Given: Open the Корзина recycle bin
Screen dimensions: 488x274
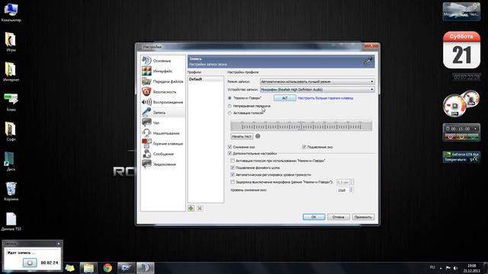Looking at the screenshot, I should click(11, 191).
